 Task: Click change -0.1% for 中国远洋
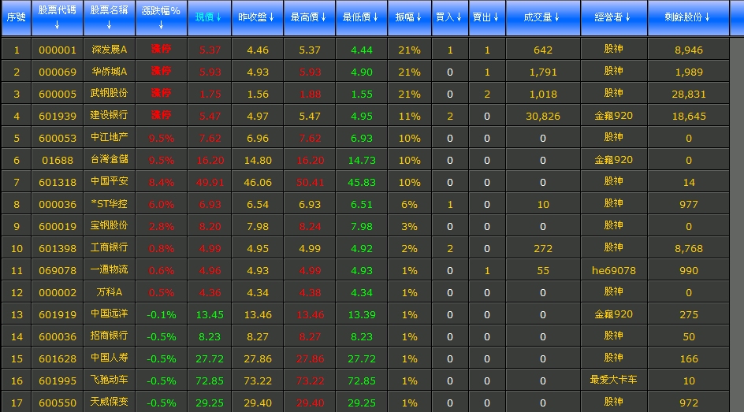[x=162, y=314]
